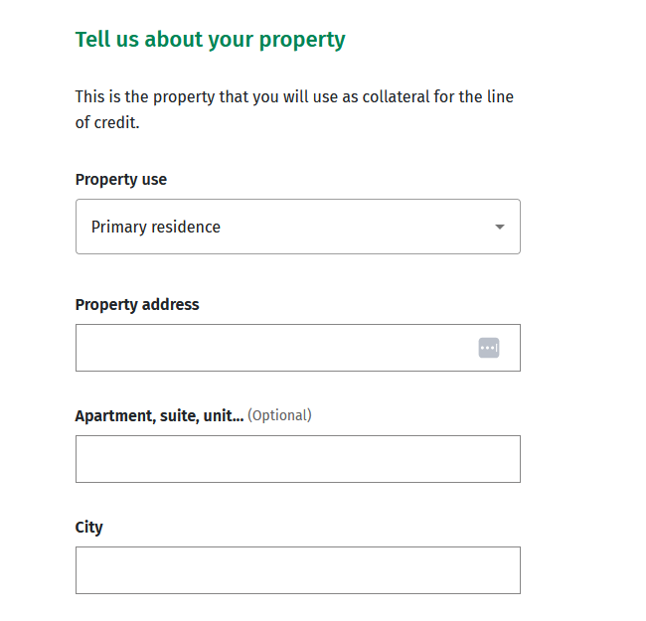
Task: Click the autofill icon in Property address field
Action: [489, 348]
